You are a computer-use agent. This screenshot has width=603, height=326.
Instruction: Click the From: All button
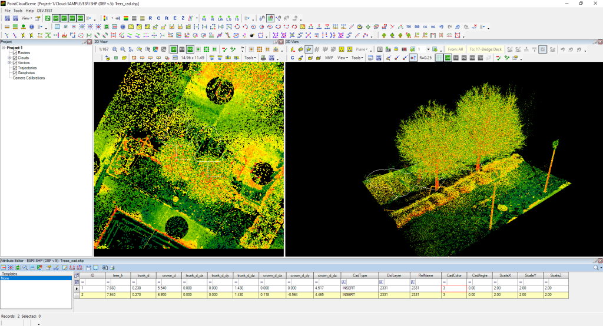(x=455, y=49)
